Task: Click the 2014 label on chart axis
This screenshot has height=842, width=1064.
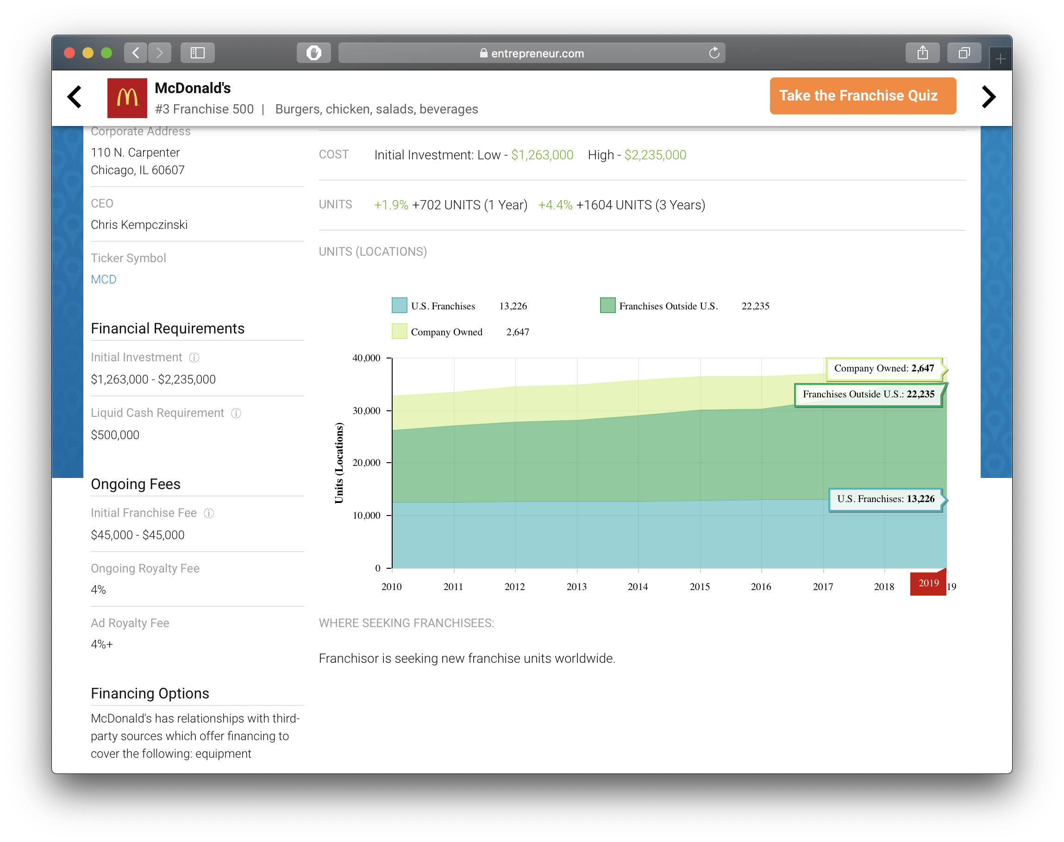Action: (638, 587)
